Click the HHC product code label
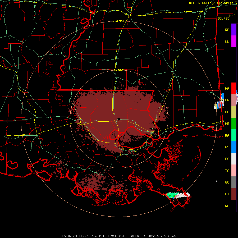The height and width of the screenshot is (238, 238). 232,16
